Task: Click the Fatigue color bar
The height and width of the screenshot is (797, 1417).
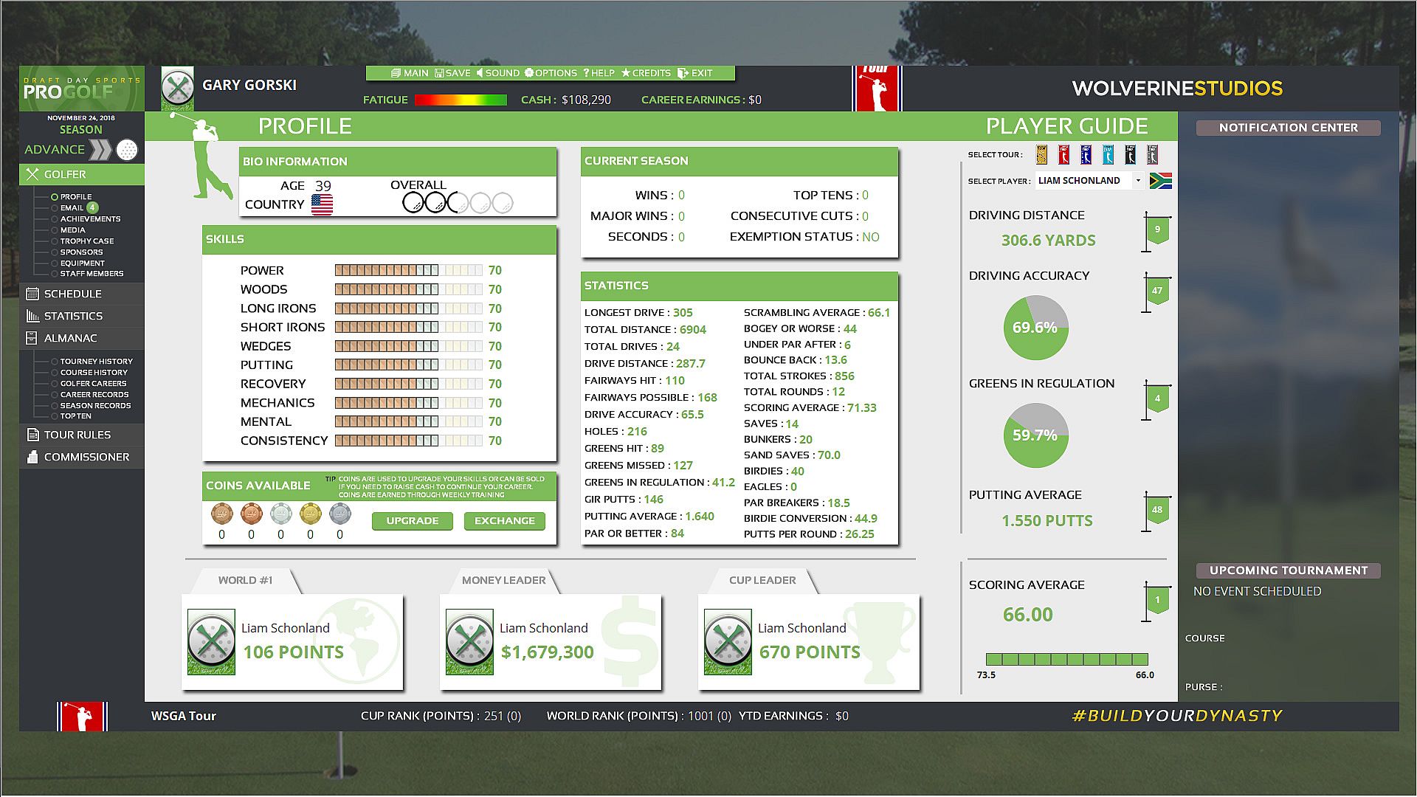Action: pyautogui.click(x=461, y=100)
